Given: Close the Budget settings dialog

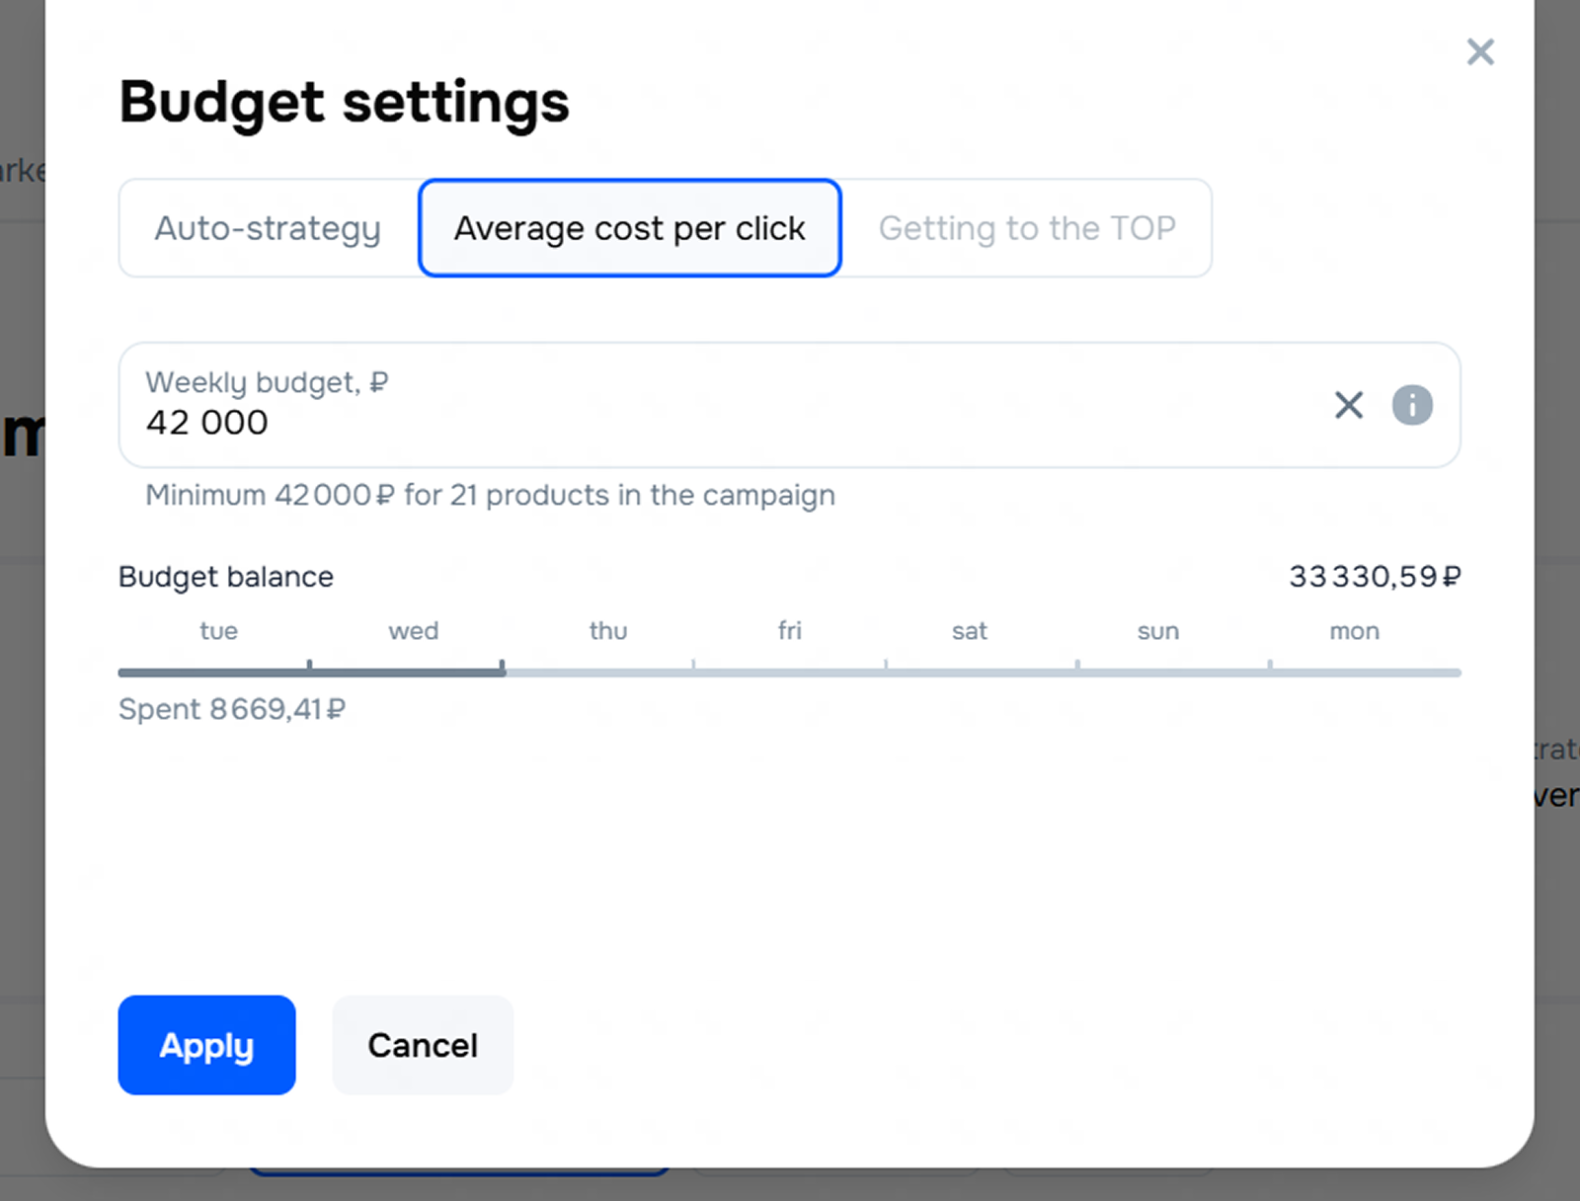Looking at the screenshot, I should pos(1479,51).
